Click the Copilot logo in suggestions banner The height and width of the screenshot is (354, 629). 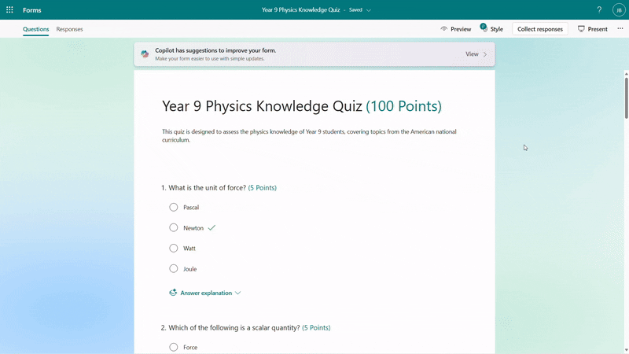tap(145, 53)
